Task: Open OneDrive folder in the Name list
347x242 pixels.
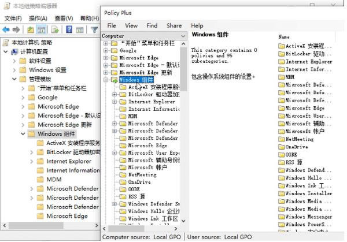Action: (x=293, y=147)
